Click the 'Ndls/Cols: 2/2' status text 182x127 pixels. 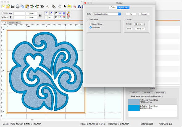165,124
